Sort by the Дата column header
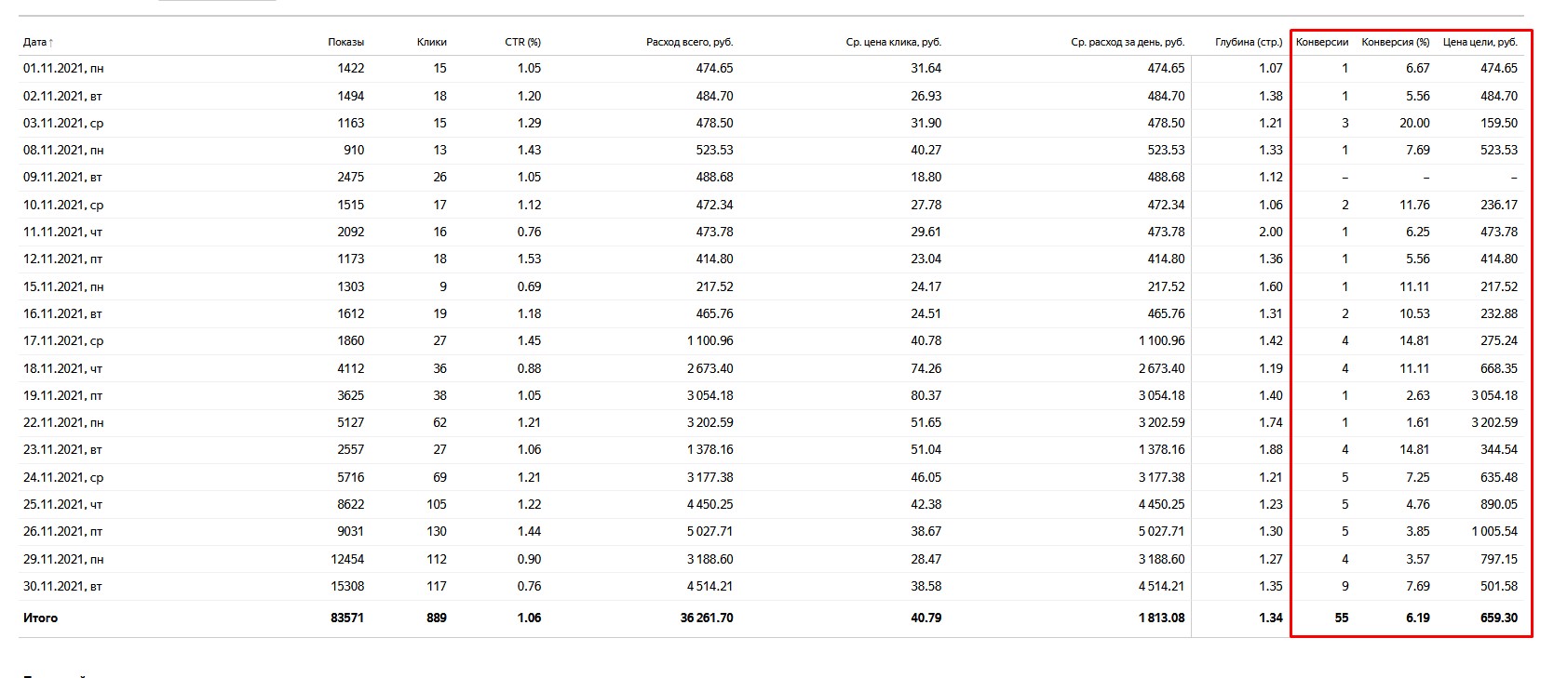This screenshot has height=678, width=1554. click(x=38, y=42)
